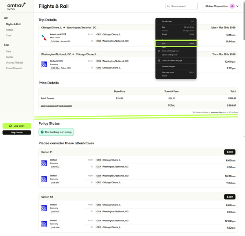Click the green in-policy checkmark icon
This screenshot has height=236, width=245.
point(42,132)
